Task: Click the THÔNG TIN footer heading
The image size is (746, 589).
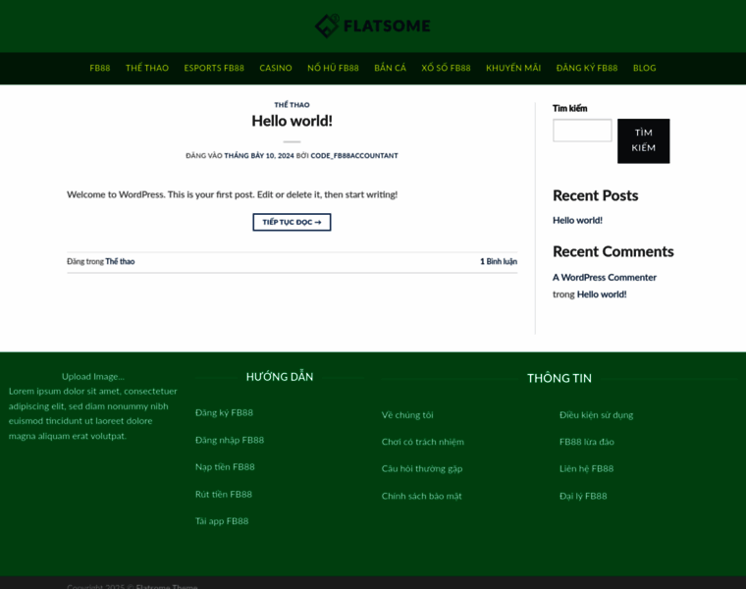Action: [x=559, y=379]
